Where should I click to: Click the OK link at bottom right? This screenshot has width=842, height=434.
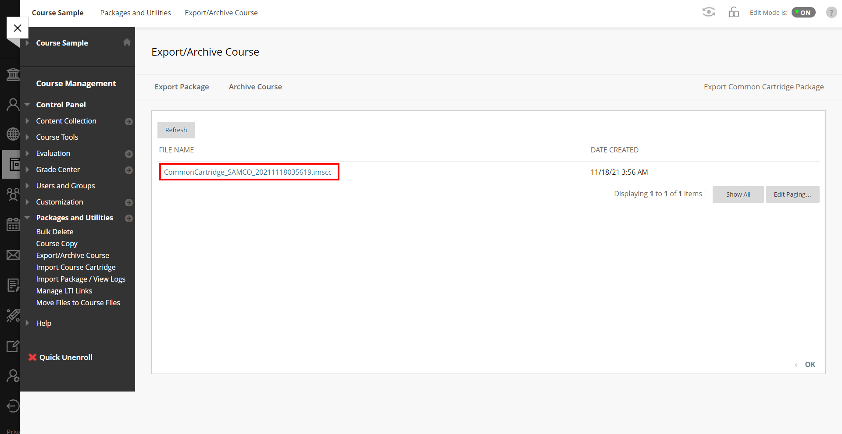(805, 364)
